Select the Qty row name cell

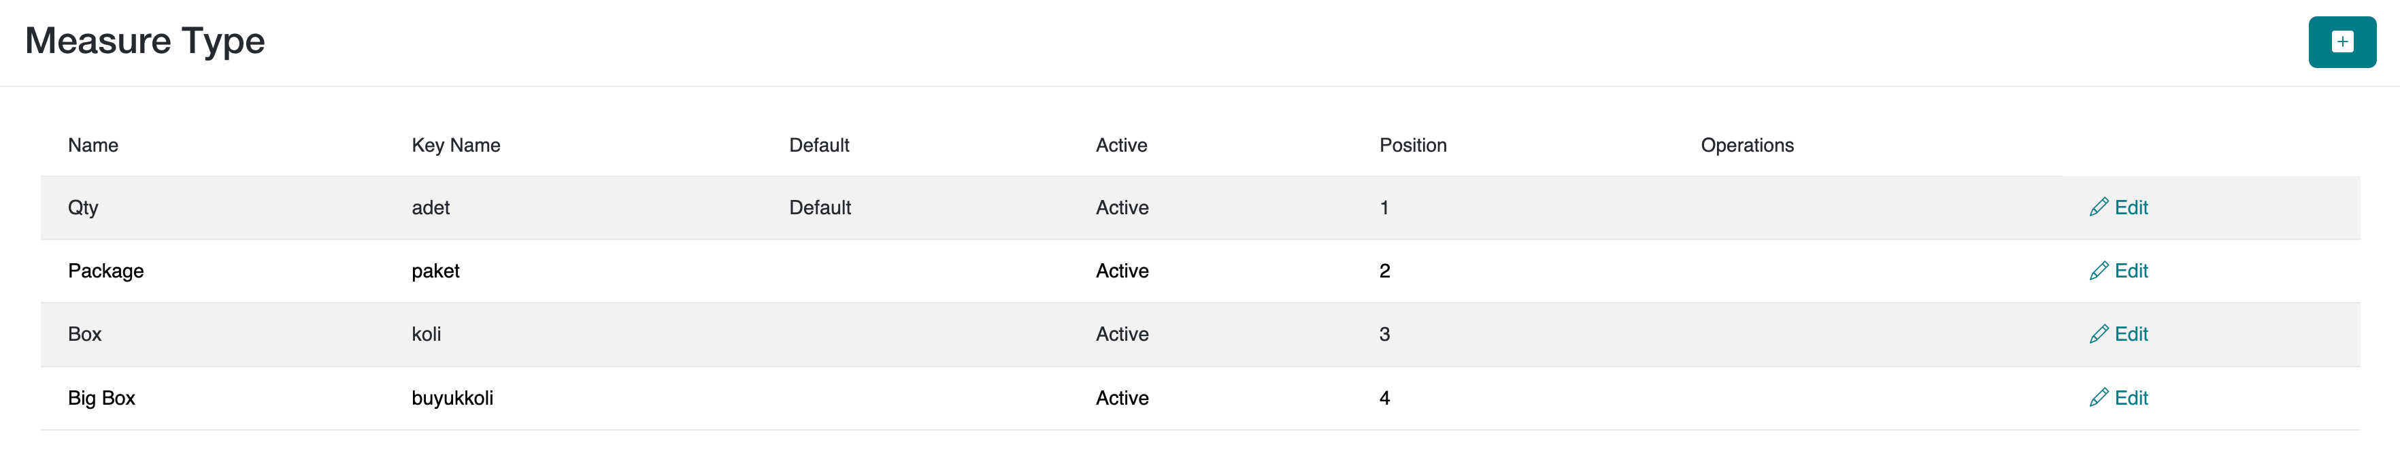pyautogui.click(x=83, y=208)
